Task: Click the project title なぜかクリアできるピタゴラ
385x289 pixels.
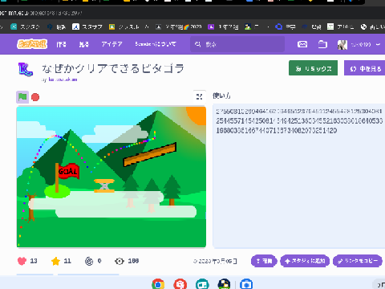Action: [113, 68]
